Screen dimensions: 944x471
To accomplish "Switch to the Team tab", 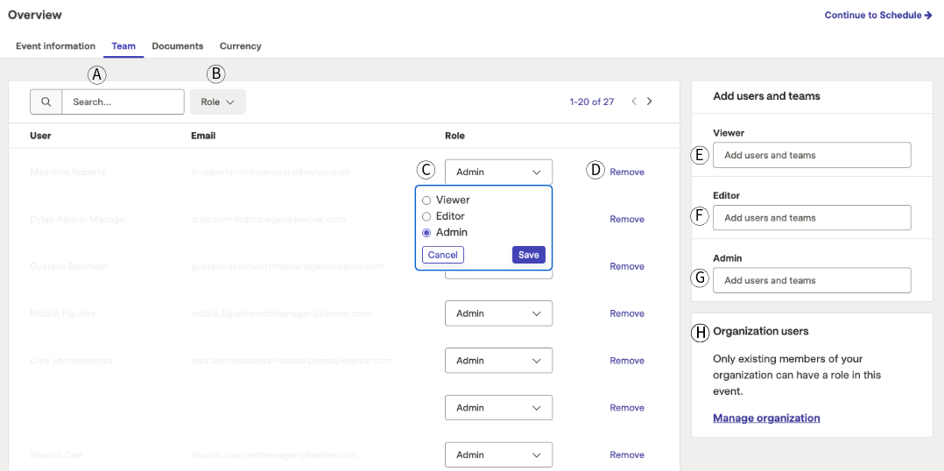I will click(x=123, y=46).
